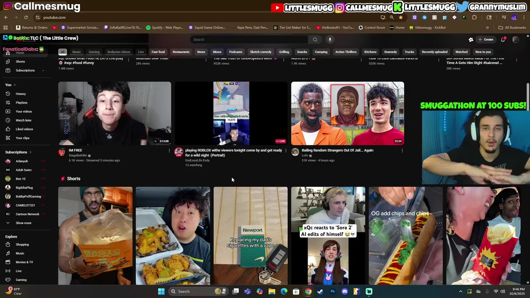The height and width of the screenshot is (298, 530).
Task: Open Your clips in sidebar
Action: coord(22,138)
